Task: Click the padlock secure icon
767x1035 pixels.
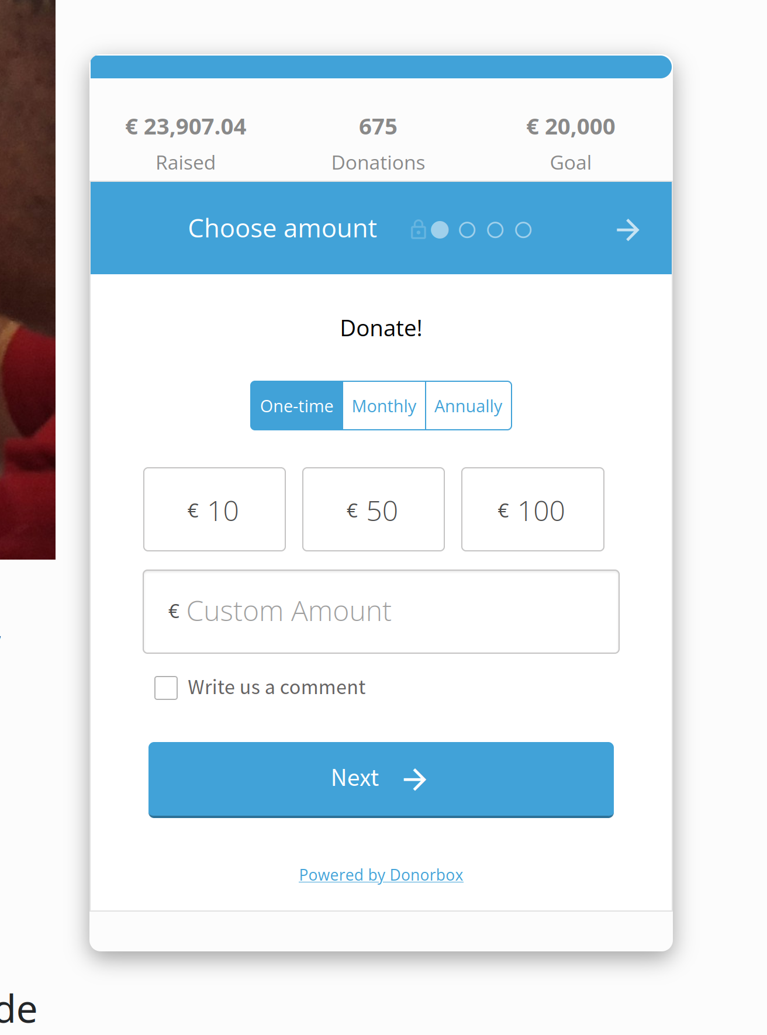Action: click(418, 230)
